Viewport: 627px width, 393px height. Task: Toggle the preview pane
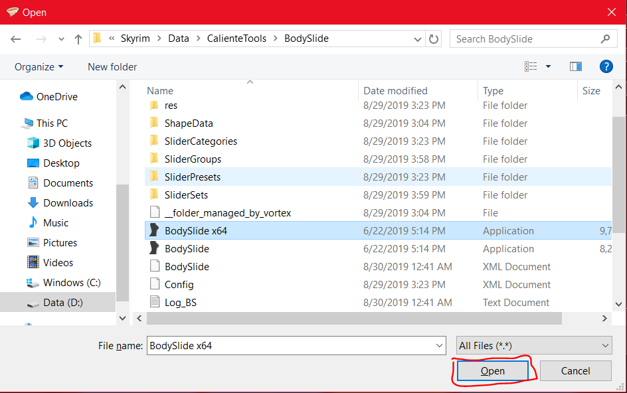(575, 66)
